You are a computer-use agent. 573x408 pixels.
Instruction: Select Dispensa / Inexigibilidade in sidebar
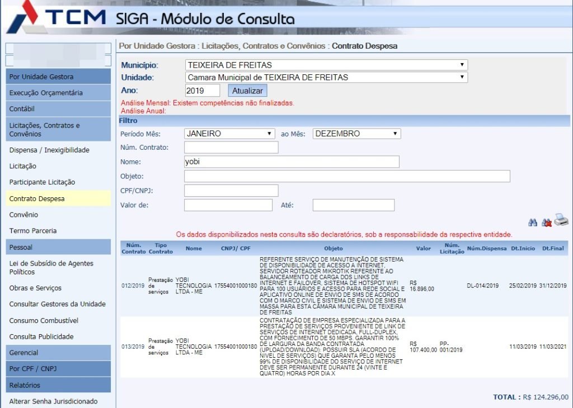click(x=49, y=150)
